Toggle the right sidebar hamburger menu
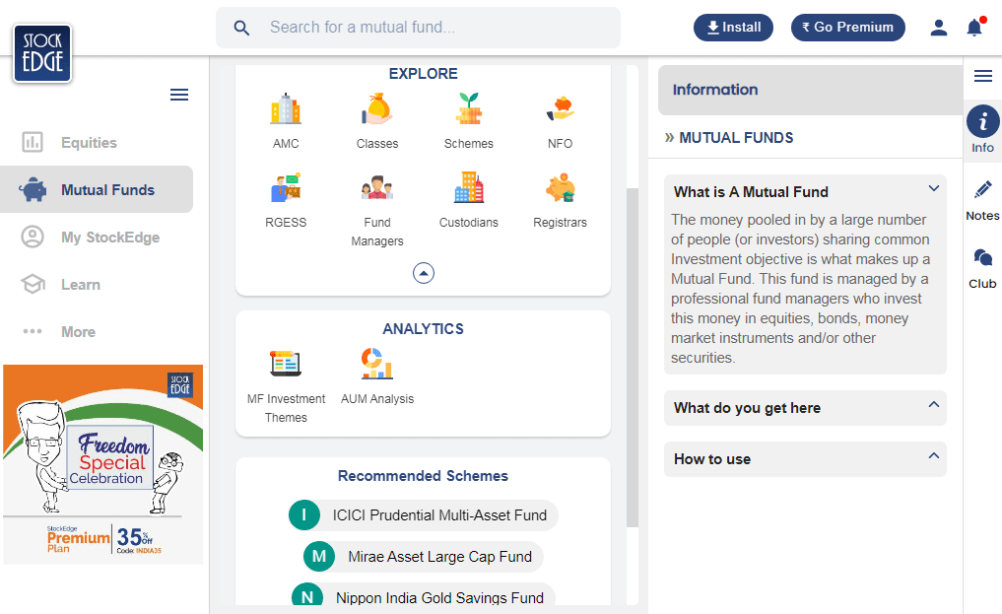 tap(983, 76)
